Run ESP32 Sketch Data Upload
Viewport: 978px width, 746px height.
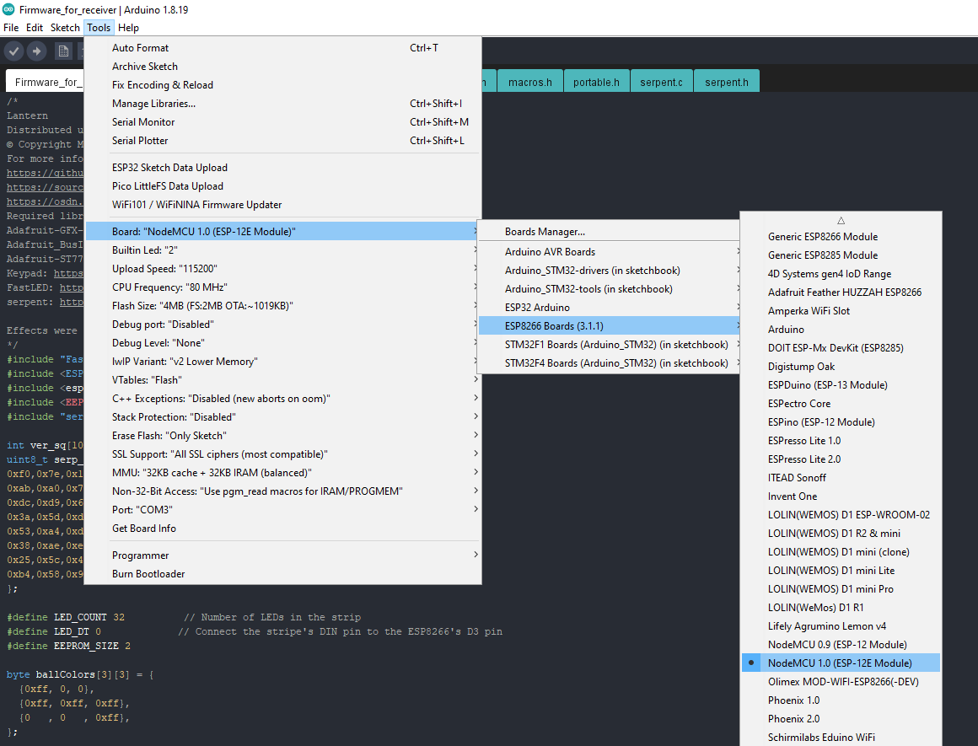pyautogui.click(x=283, y=168)
